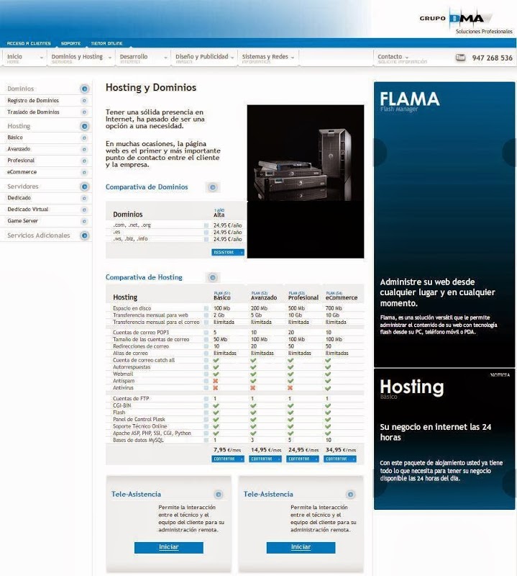The width and height of the screenshot is (517, 576).
Task: Click the round icon in left Tele-Asistencia card
Action: tap(219, 495)
